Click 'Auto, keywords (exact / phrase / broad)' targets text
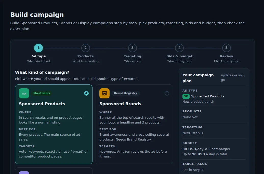Screen dimensions: 264x174 (53, 154)
